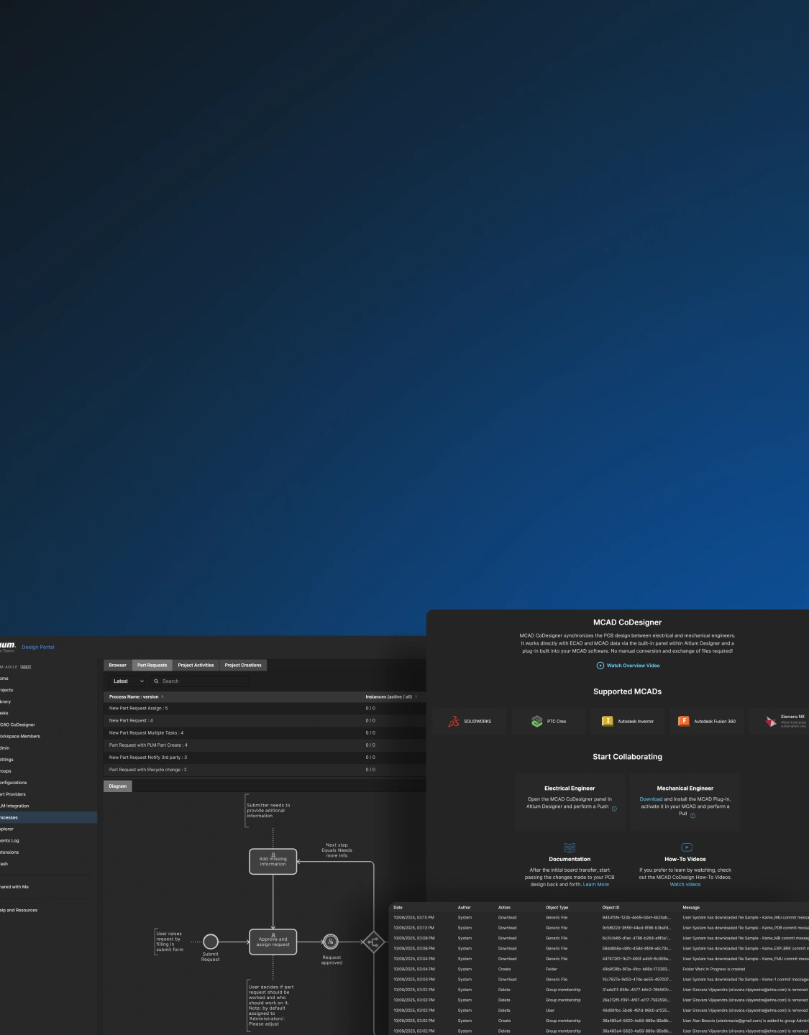This screenshot has height=1035, width=809.
Task: Click the Autodesk Inventor logo icon
Action: click(x=608, y=721)
